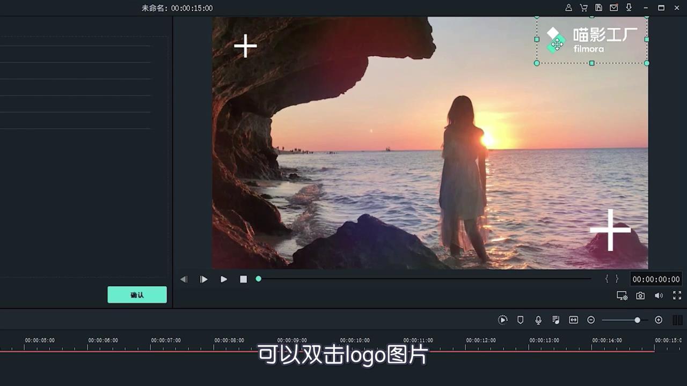Click timeline ruler at 00:00:05:00
The width and height of the screenshot is (687, 386).
click(x=40, y=340)
